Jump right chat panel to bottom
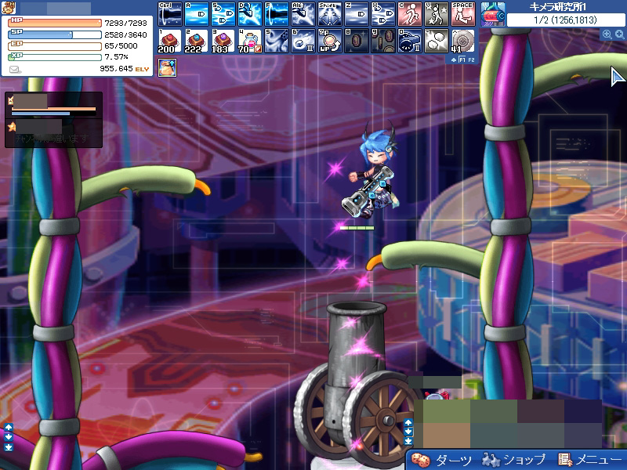Viewport: 627px width, 470px height. point(408,441)
